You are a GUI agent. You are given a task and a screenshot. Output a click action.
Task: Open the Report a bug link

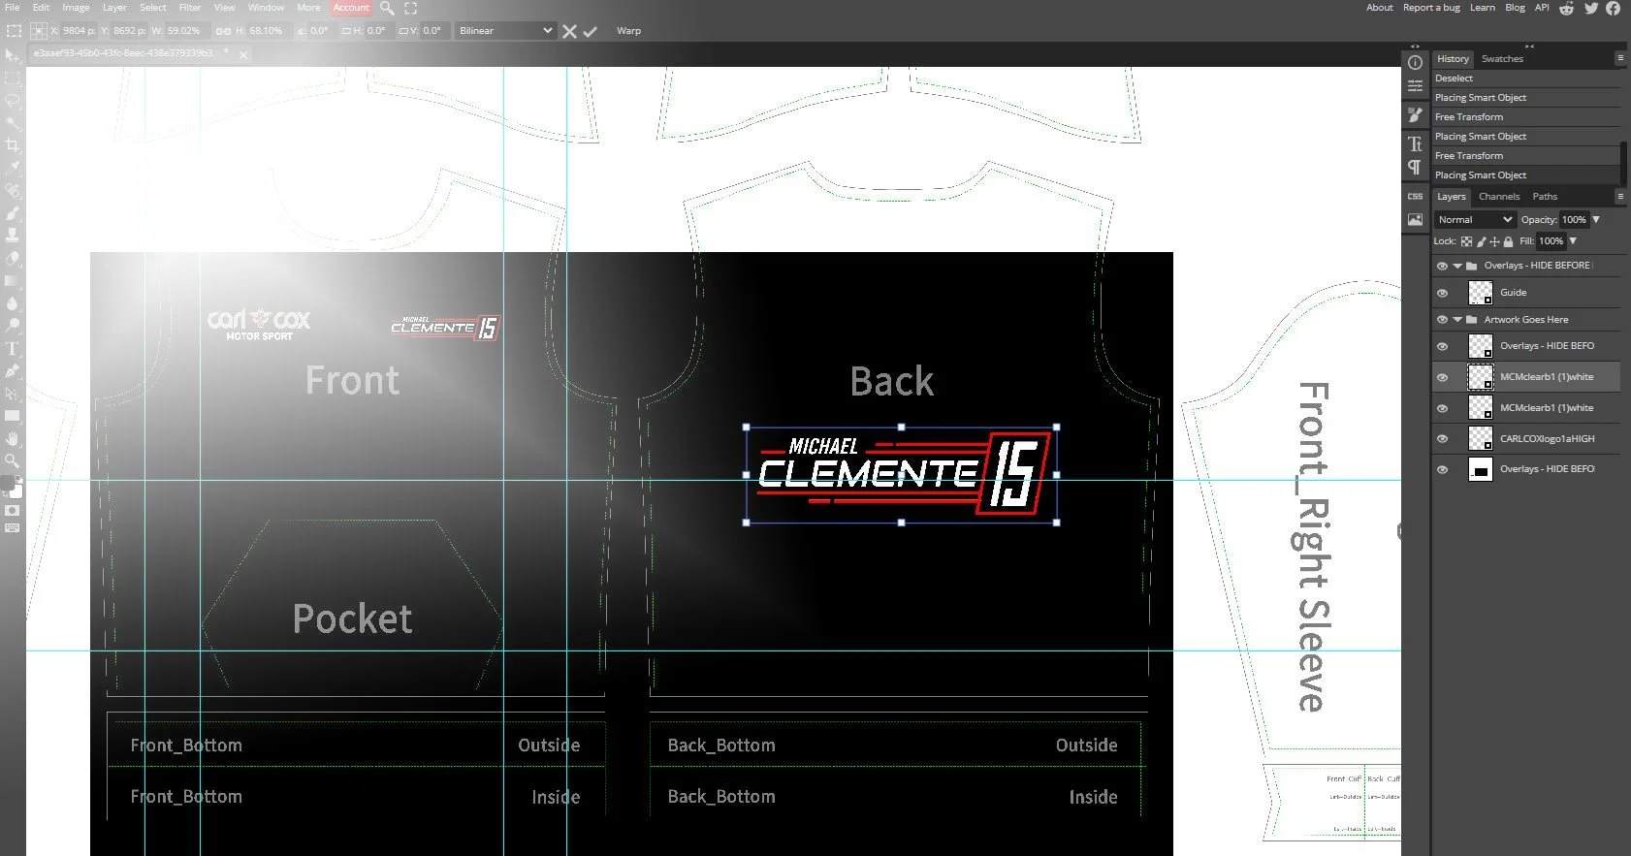tap(1431, 8)
